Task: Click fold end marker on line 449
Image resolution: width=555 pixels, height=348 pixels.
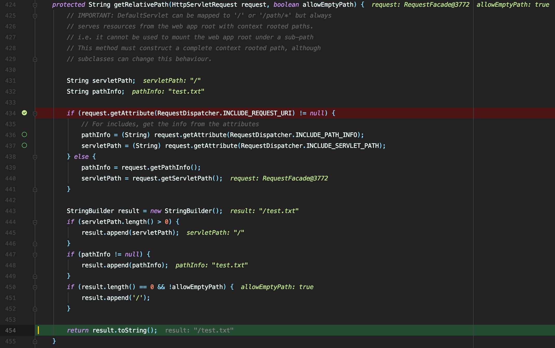Action: pyautogui.click(x=35, y=276)
